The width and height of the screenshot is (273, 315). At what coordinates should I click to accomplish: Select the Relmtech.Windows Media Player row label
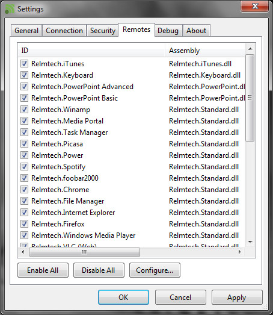tap(84, 235)
